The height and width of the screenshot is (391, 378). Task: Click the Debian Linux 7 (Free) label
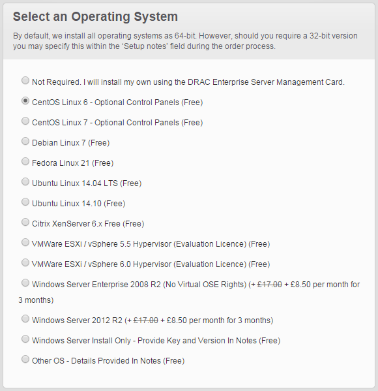(x=71, y=143)
